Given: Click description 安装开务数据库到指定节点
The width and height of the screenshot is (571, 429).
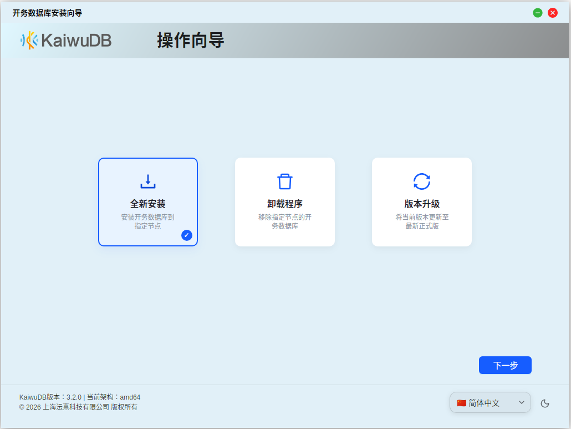Looking at the screenshot, I should point(148,221).
